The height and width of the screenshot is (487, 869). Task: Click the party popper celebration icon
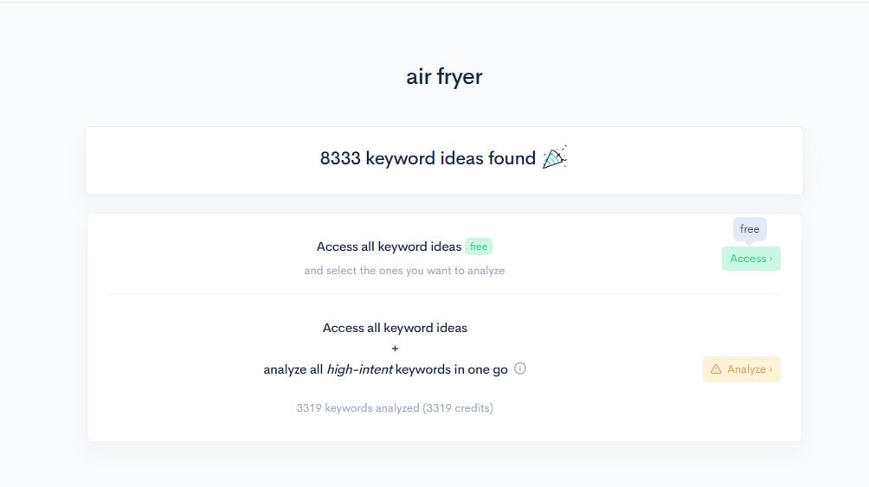(x=554, y=157)
